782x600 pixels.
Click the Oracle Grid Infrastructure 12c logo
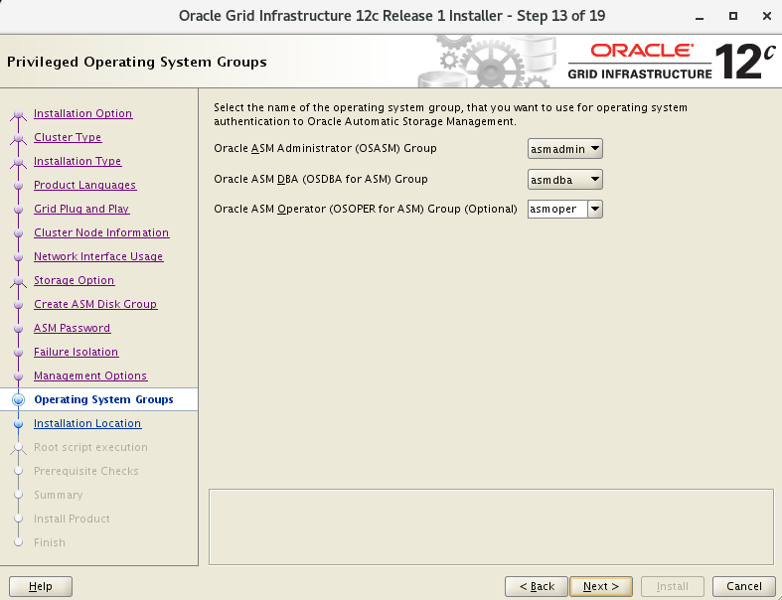coord(672,62)
